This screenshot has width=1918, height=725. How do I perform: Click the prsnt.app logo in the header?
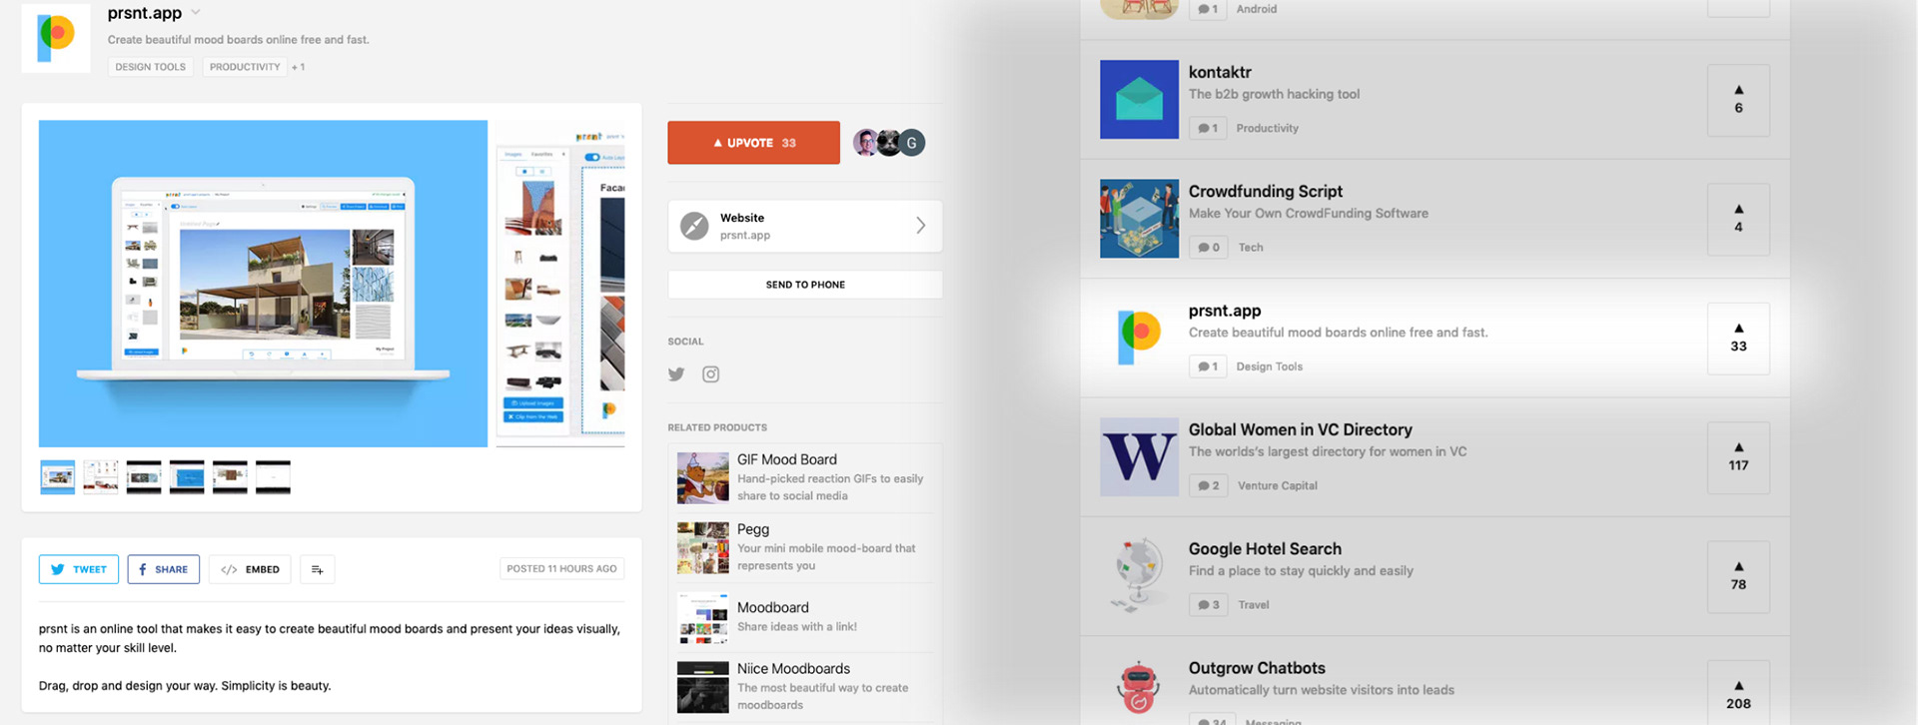pos(56,38)
